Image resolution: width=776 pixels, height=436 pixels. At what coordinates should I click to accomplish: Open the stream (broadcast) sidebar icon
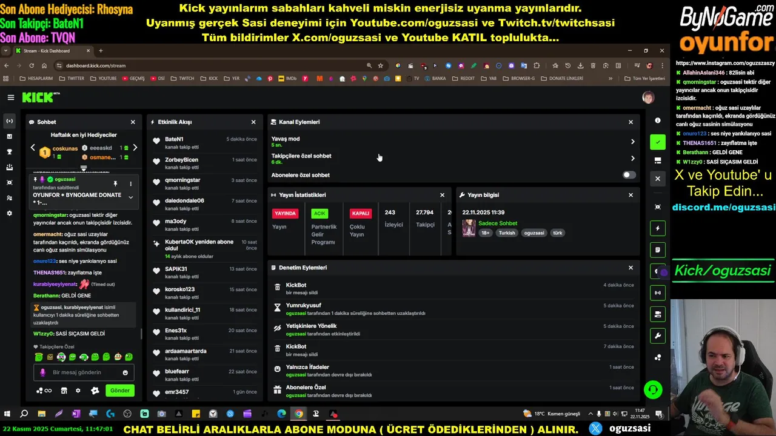tap(9, 121)
